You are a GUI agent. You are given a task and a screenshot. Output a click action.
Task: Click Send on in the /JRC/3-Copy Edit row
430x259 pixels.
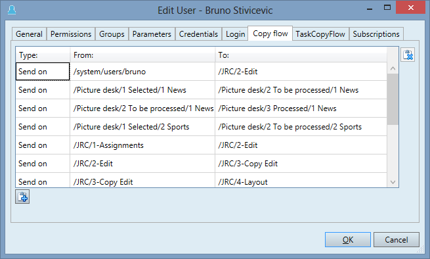point(43,181)
